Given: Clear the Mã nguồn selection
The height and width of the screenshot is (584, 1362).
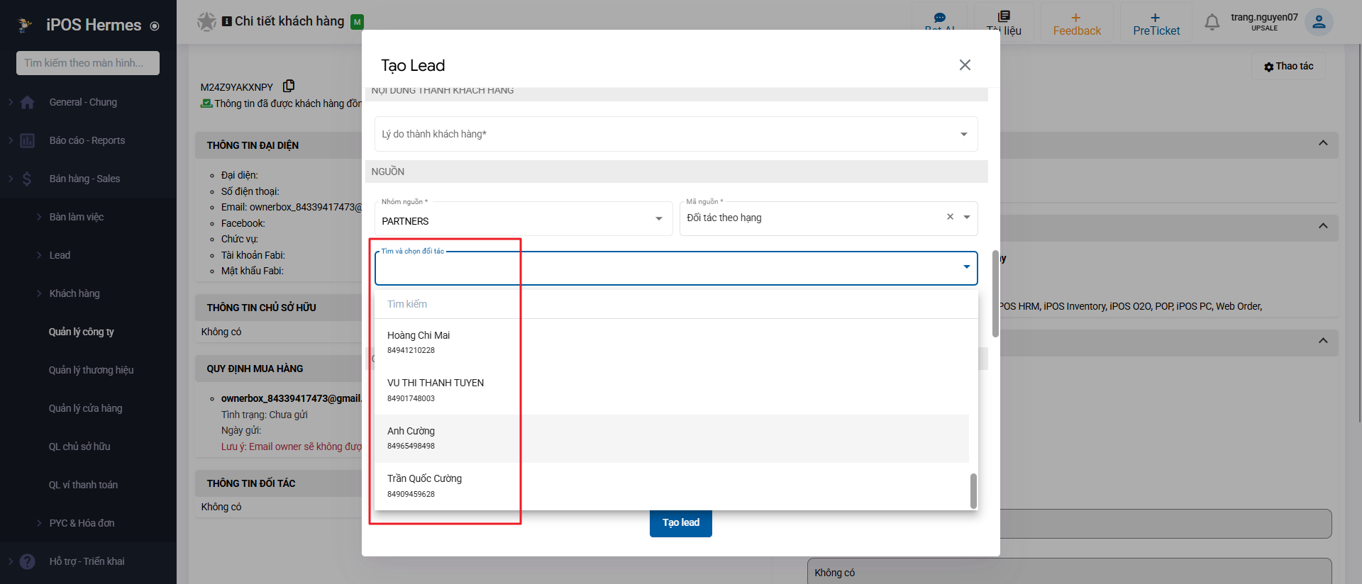Looking at the screenshot, I should [950, 217].
